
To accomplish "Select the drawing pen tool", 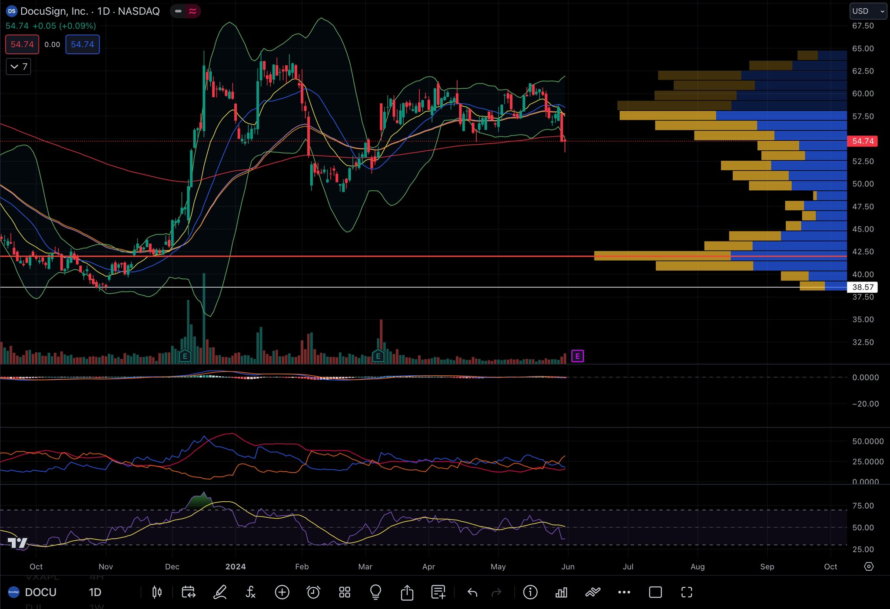I will point(220,592).
